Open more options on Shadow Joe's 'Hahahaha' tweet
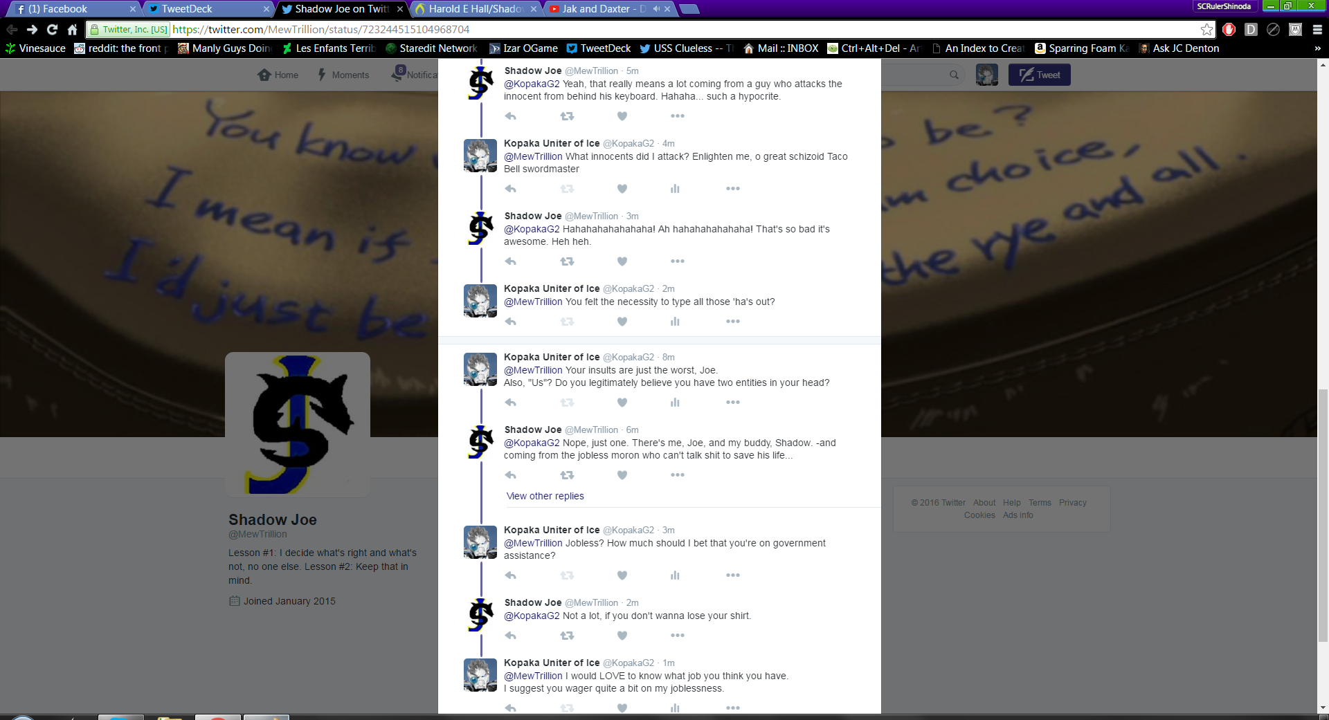1329x720 pixels. (678, 261)
